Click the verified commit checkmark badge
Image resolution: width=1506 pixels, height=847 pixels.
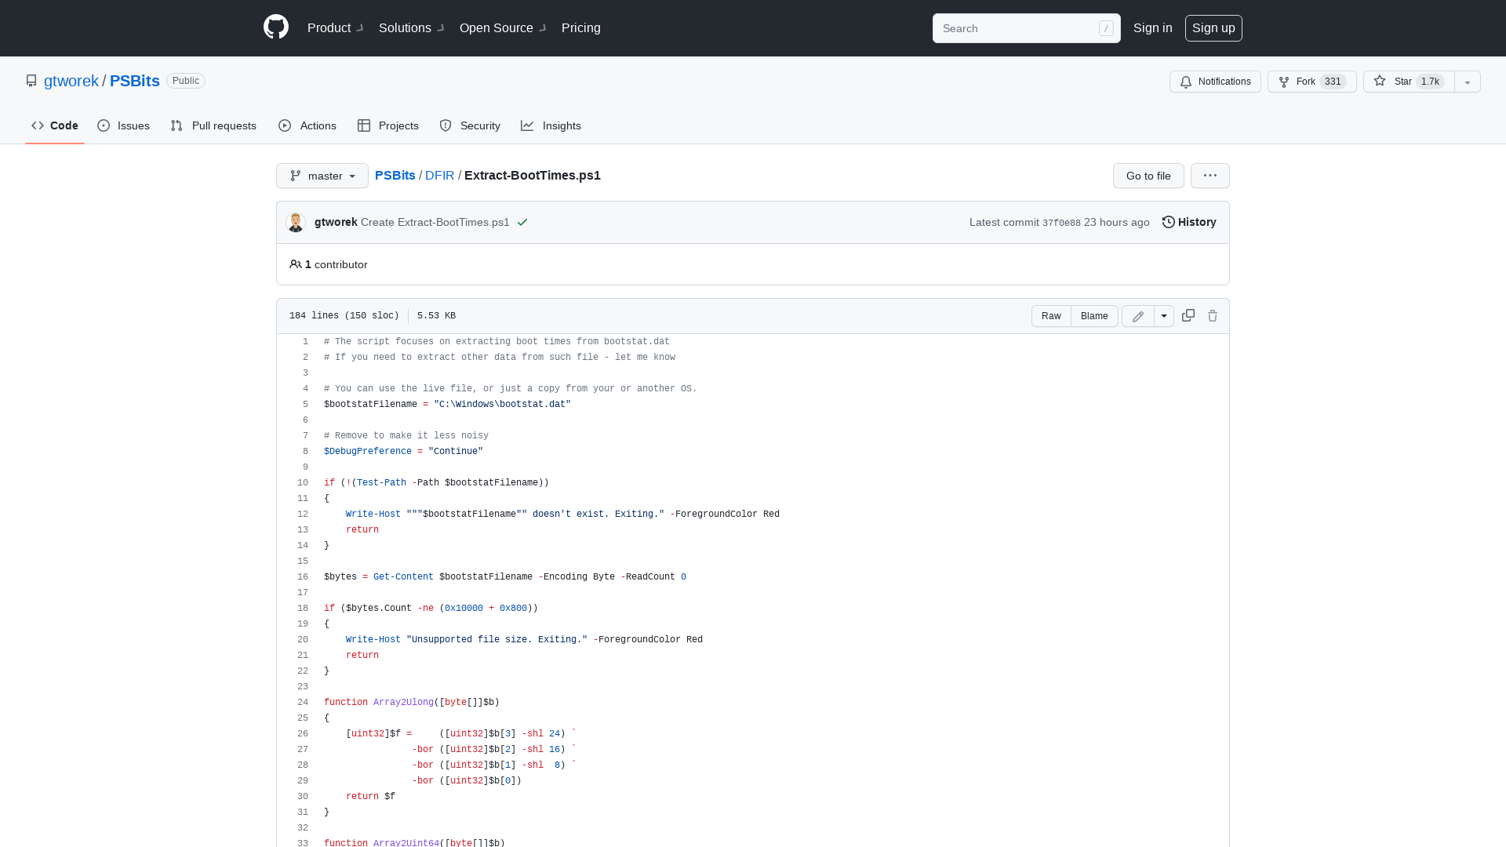click(522, 223)
